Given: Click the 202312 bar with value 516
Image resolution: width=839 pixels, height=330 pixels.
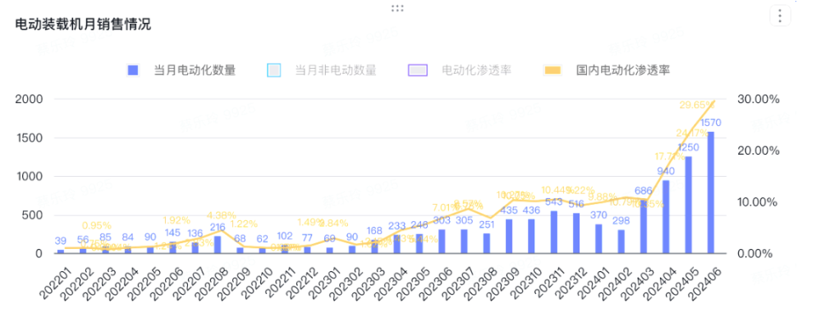Looking at the screenshot, I should 576,233.
